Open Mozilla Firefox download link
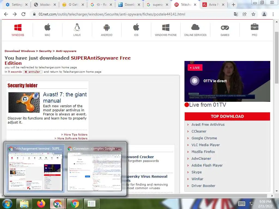Screen dimensions: 279x209 203,152
